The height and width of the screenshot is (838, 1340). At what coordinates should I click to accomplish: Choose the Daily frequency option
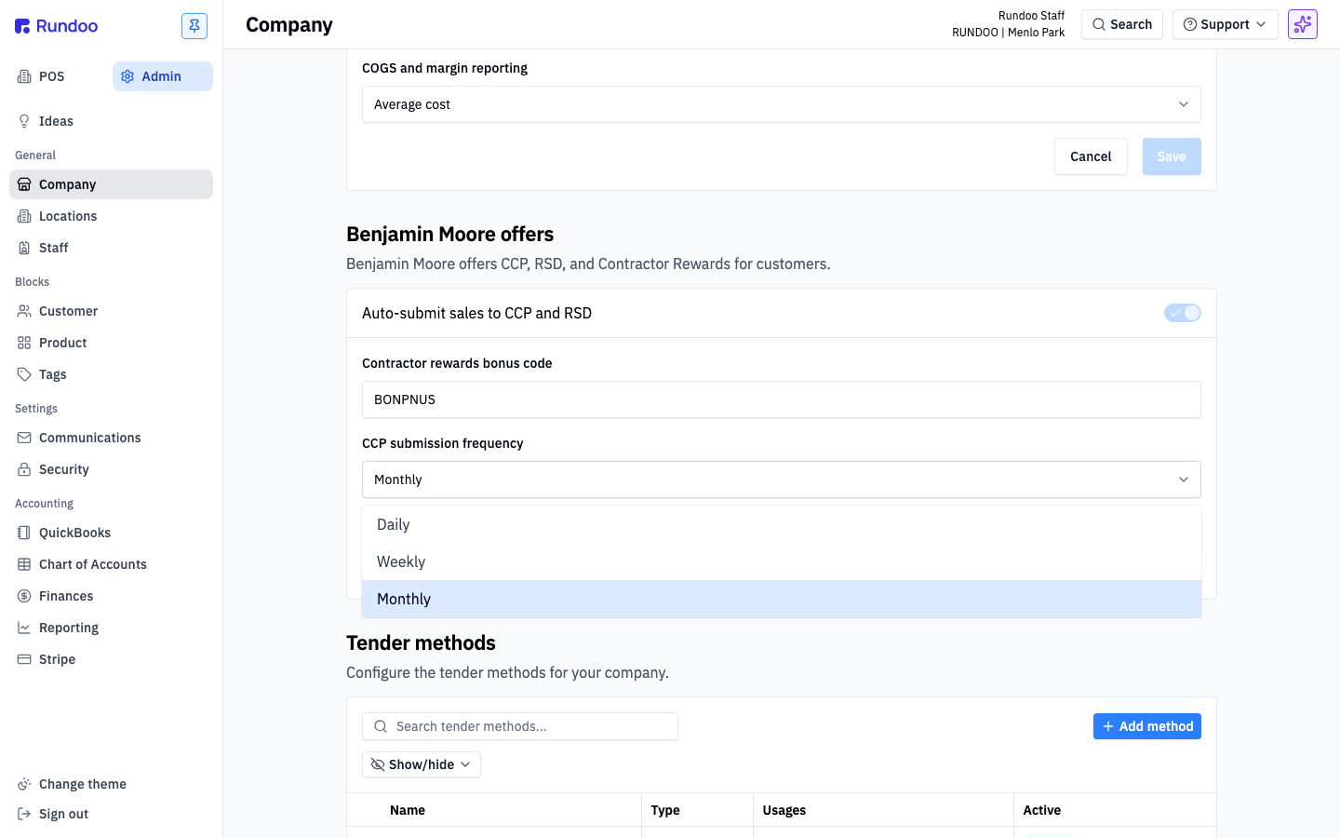coord(781,524)
